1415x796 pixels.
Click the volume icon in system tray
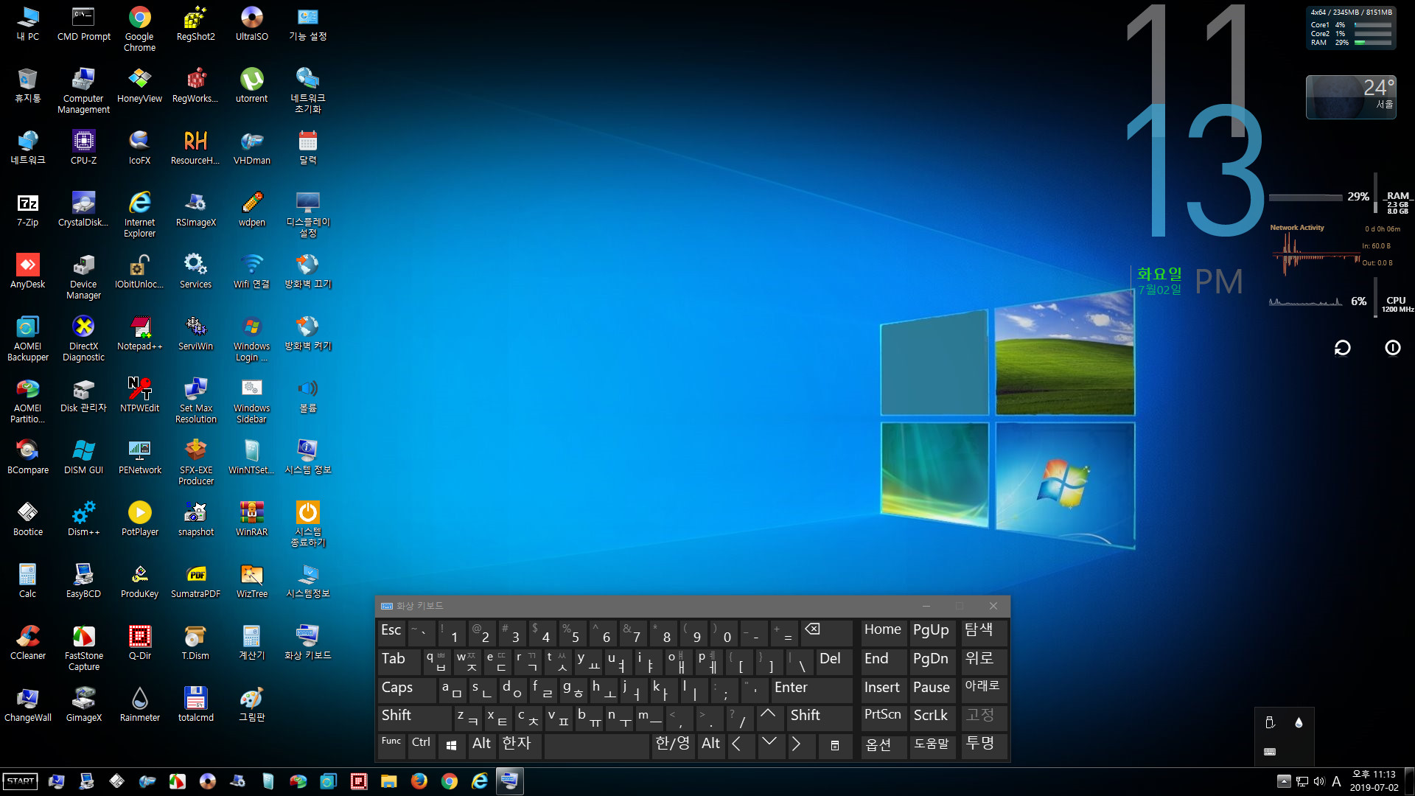pos(1319,781)
